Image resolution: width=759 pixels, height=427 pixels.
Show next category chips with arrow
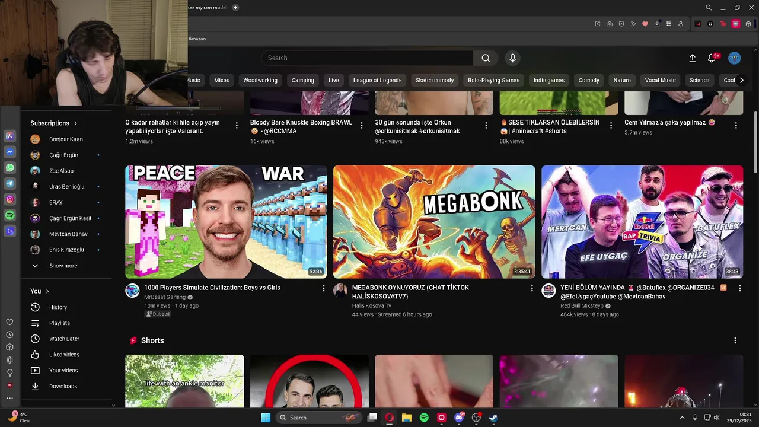pos(741,80)
